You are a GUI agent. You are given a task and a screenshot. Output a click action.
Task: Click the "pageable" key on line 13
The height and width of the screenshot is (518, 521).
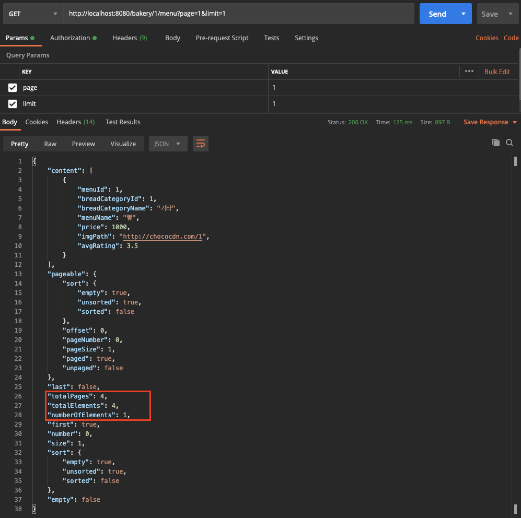(66, 274)
